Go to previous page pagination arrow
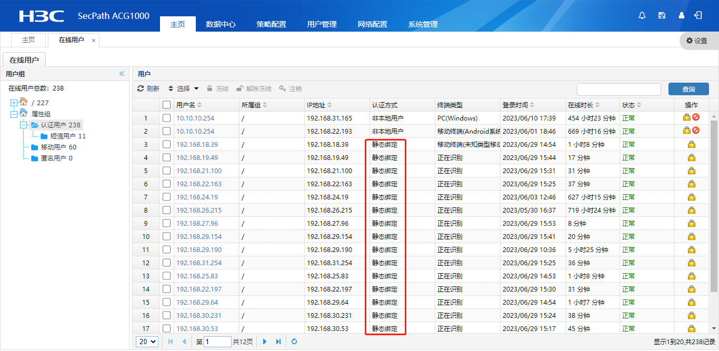Screen dimensions: 719x351 [184, 342]
